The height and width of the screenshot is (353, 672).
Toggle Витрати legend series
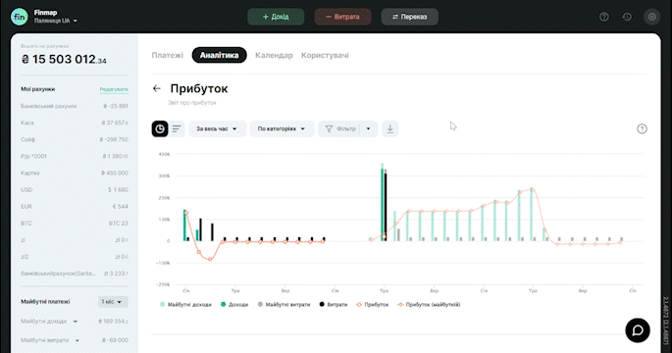[x=334, y=305]
